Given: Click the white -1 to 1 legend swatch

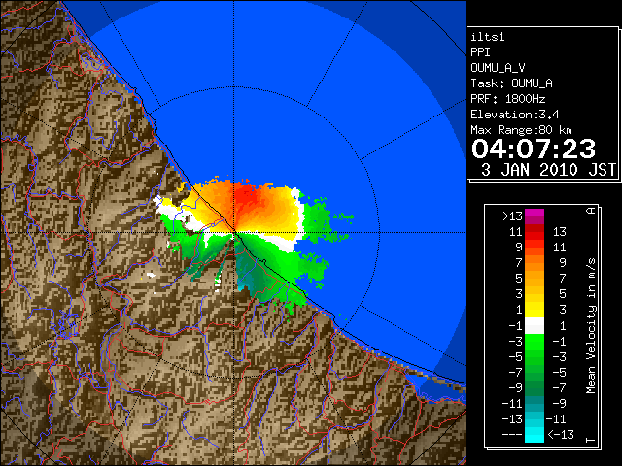Looking at the screenshot, I should 535,326.
